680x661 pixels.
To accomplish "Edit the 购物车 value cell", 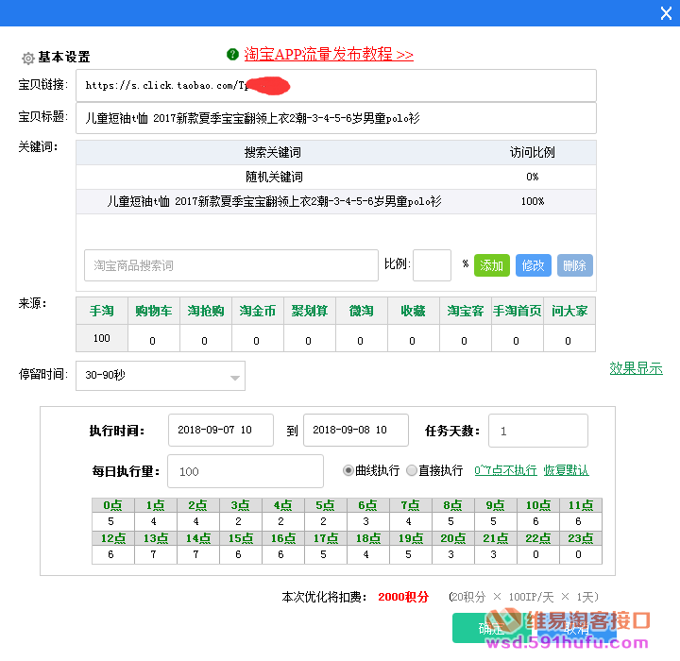I will [154, 338].
